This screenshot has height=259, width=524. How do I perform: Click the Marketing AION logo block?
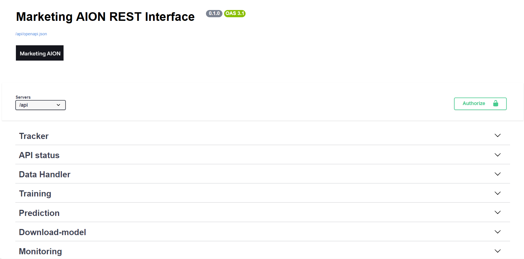[x=40, y=53]
